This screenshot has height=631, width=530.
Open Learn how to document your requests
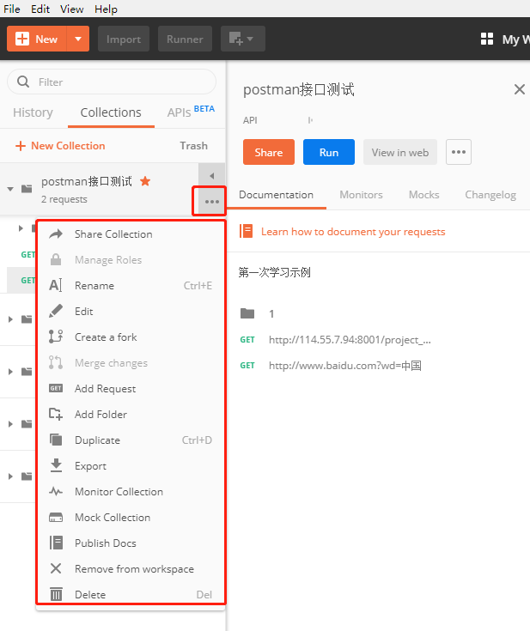353,232
